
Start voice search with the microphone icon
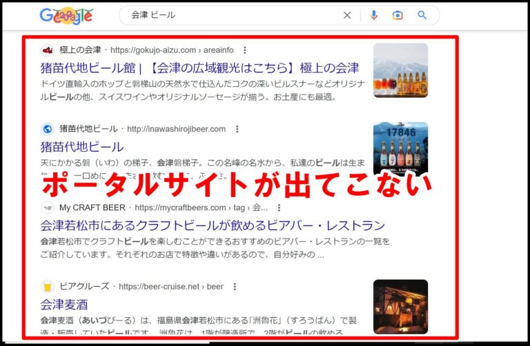click(373, 15)
